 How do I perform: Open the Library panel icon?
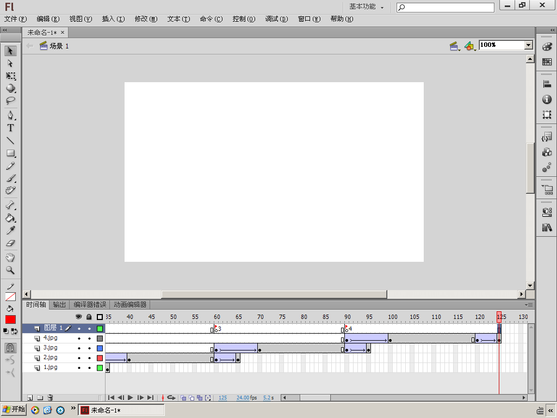(547, 228)
